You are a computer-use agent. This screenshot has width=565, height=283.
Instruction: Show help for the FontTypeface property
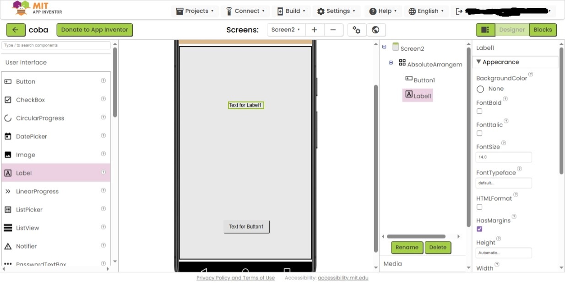click(519, 169)
